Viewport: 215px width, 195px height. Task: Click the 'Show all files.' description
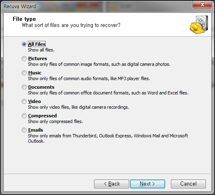(41, 50)
